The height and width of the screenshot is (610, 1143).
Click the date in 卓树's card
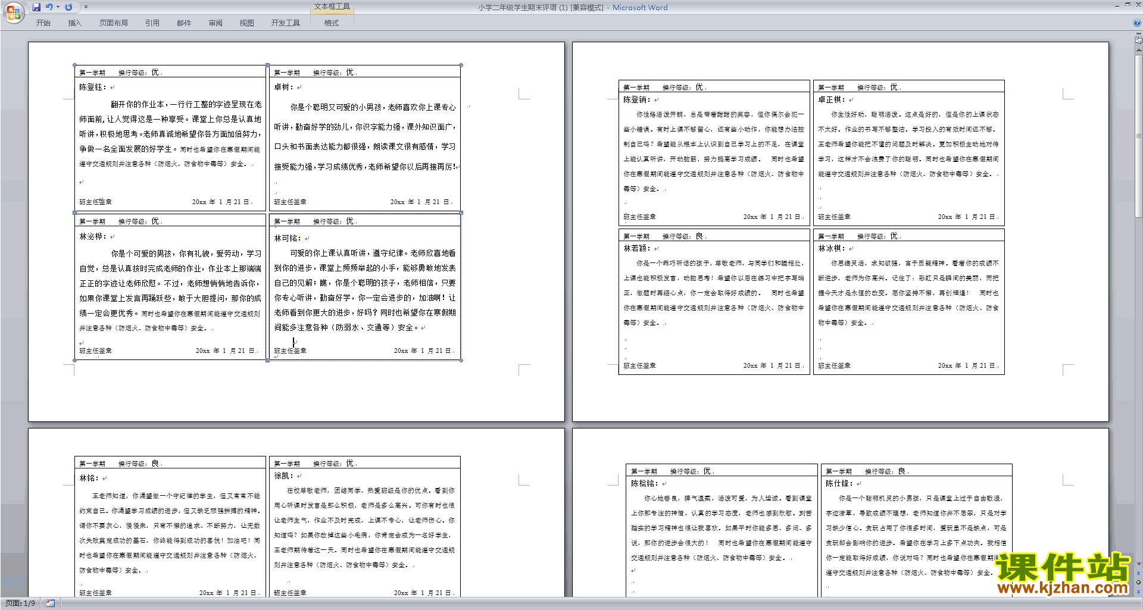click(421, 202)
